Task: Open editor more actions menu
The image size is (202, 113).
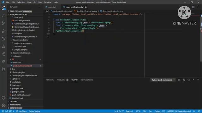Action: tap(198, 7)
